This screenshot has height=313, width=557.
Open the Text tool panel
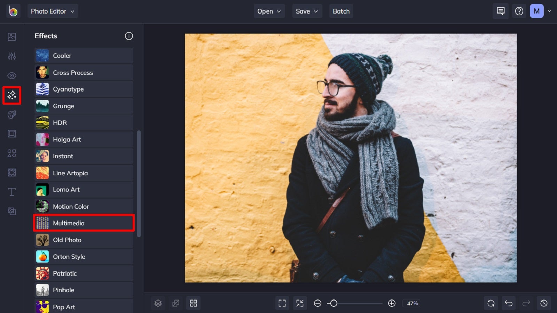click(12, 192)
